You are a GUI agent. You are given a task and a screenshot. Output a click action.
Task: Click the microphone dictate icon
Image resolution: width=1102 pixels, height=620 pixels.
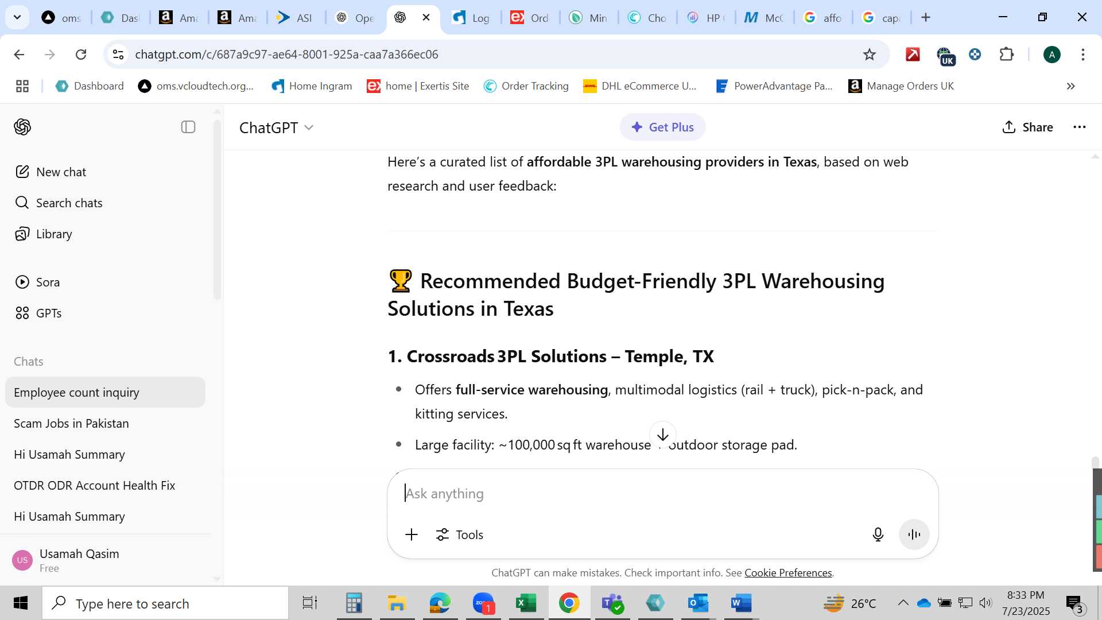click(878, 535)
